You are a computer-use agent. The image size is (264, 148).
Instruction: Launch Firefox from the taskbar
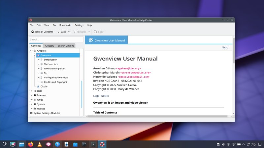tap(31, 144)
